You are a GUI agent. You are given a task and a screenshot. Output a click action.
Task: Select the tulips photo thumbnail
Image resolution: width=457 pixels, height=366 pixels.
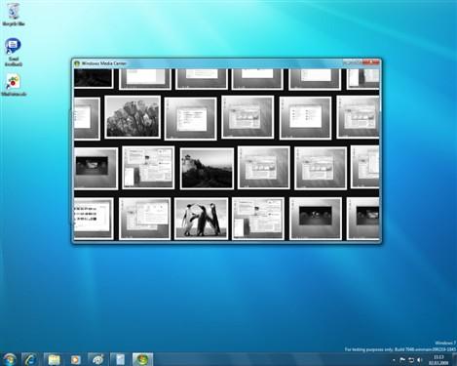pyautogui.click(x=133, y=117)
